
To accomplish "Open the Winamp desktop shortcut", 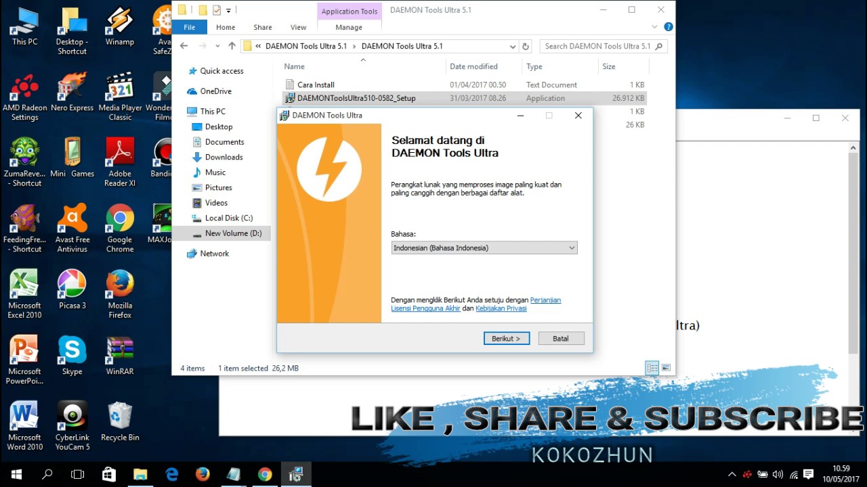I will click(120, 26).
